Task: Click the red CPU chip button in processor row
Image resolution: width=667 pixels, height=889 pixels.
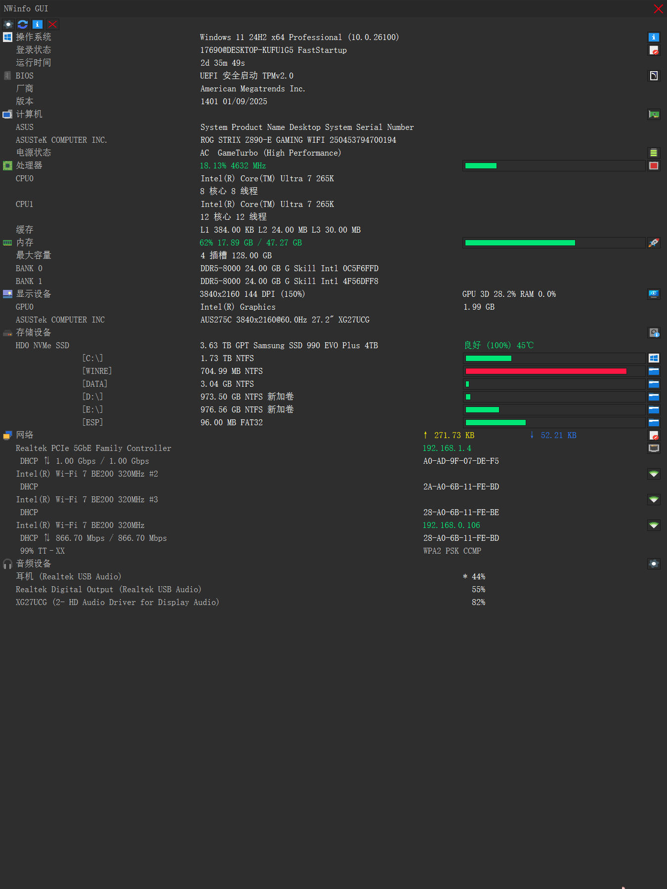Action: [654, 165]
